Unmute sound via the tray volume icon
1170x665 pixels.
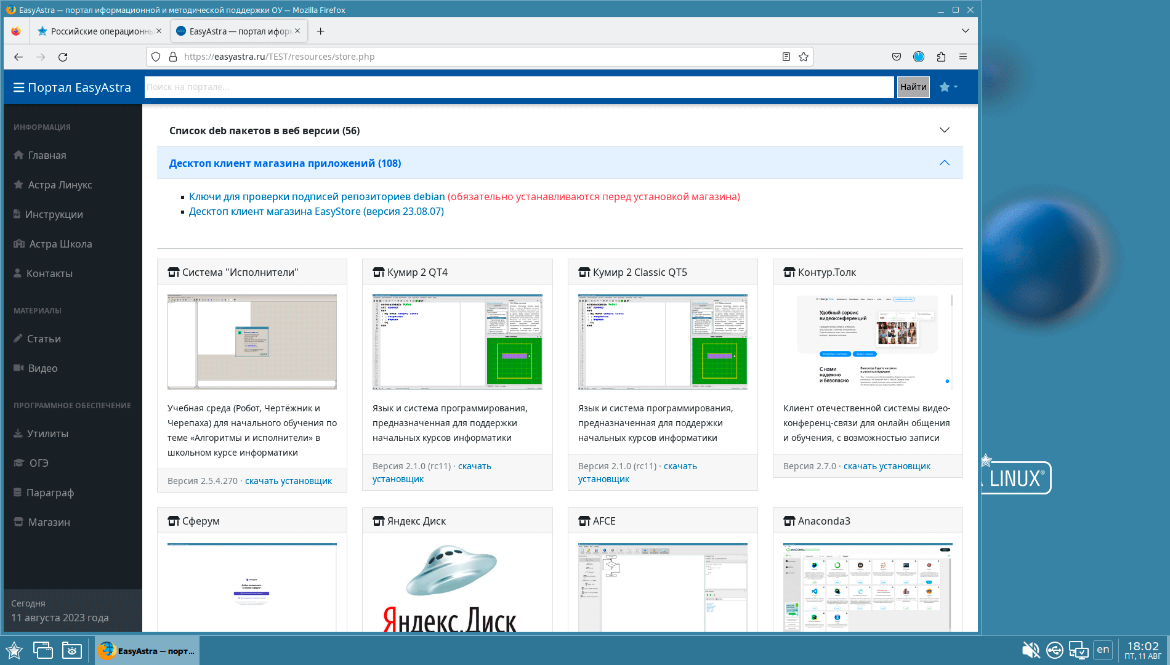[1031, 650]
